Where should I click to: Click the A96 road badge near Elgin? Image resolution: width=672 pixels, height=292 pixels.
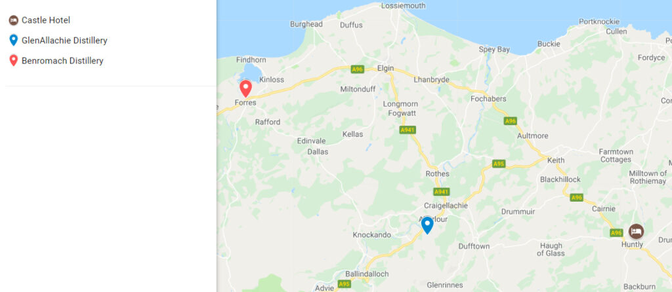pyautogui.click(x=358, y=69)
